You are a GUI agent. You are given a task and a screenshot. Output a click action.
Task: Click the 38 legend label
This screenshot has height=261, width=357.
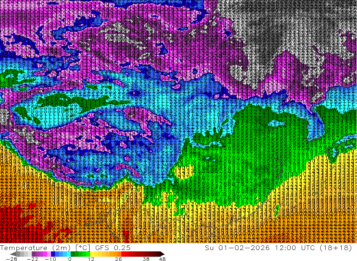click(x=146, y=259)
